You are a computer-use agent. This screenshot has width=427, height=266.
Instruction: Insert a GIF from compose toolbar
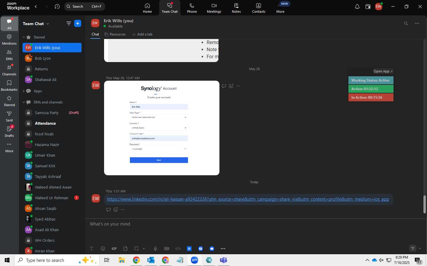114,249
